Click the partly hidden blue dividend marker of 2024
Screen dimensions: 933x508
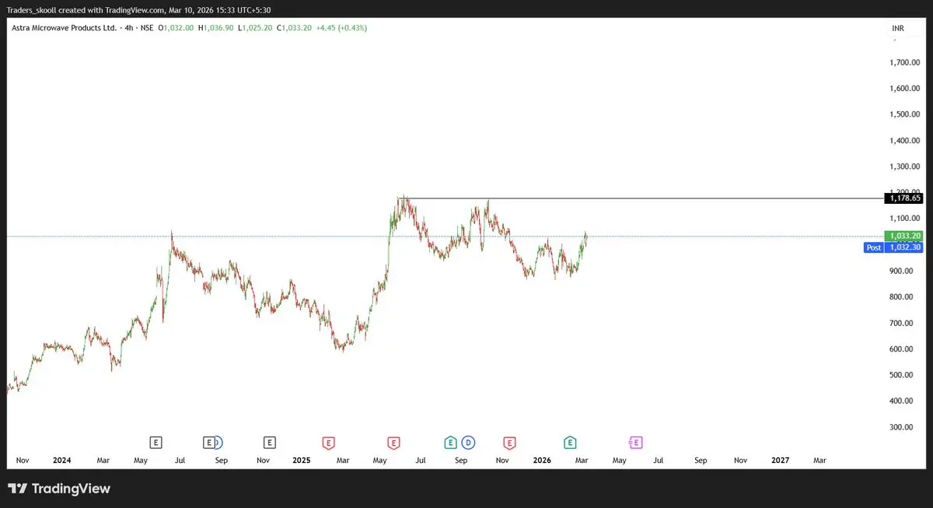tap(218, 443)
